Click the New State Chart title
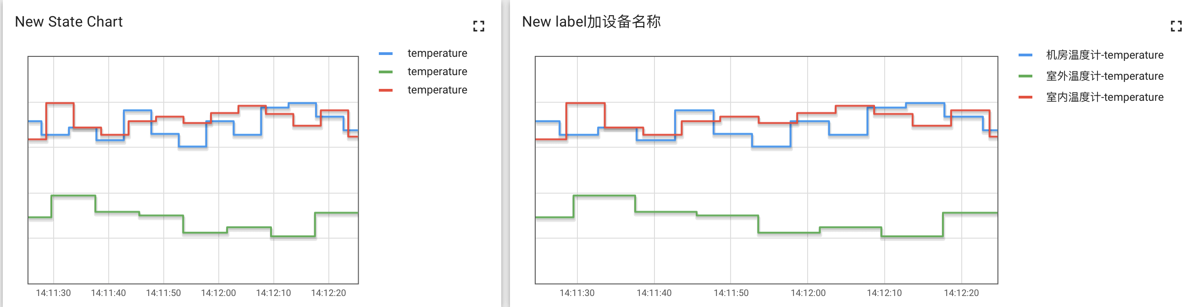This screenshot has height=307, width=1197. (69, 22)
